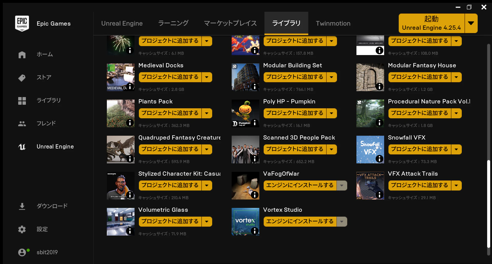Add Plants Pack to project

click(170, 113)
